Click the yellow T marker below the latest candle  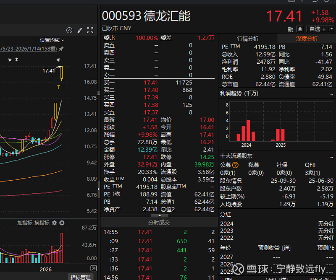(58, 87)
